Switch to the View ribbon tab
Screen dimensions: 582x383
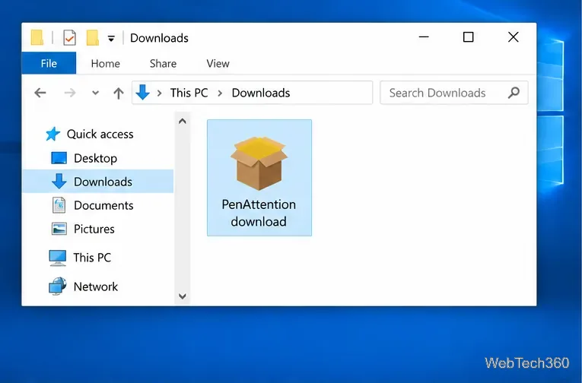point(218,63)
